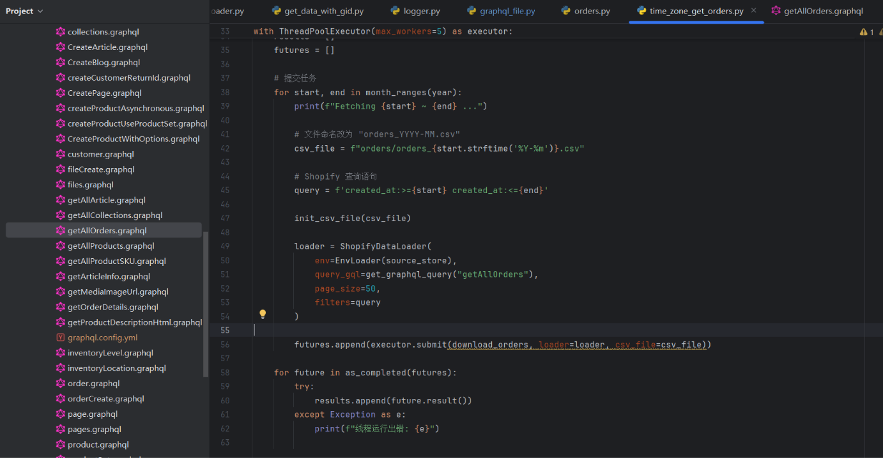Viewport: 883px width, 459px height.
Task: Click line number 45 in the editor gutter
Action: pos(225,190)
